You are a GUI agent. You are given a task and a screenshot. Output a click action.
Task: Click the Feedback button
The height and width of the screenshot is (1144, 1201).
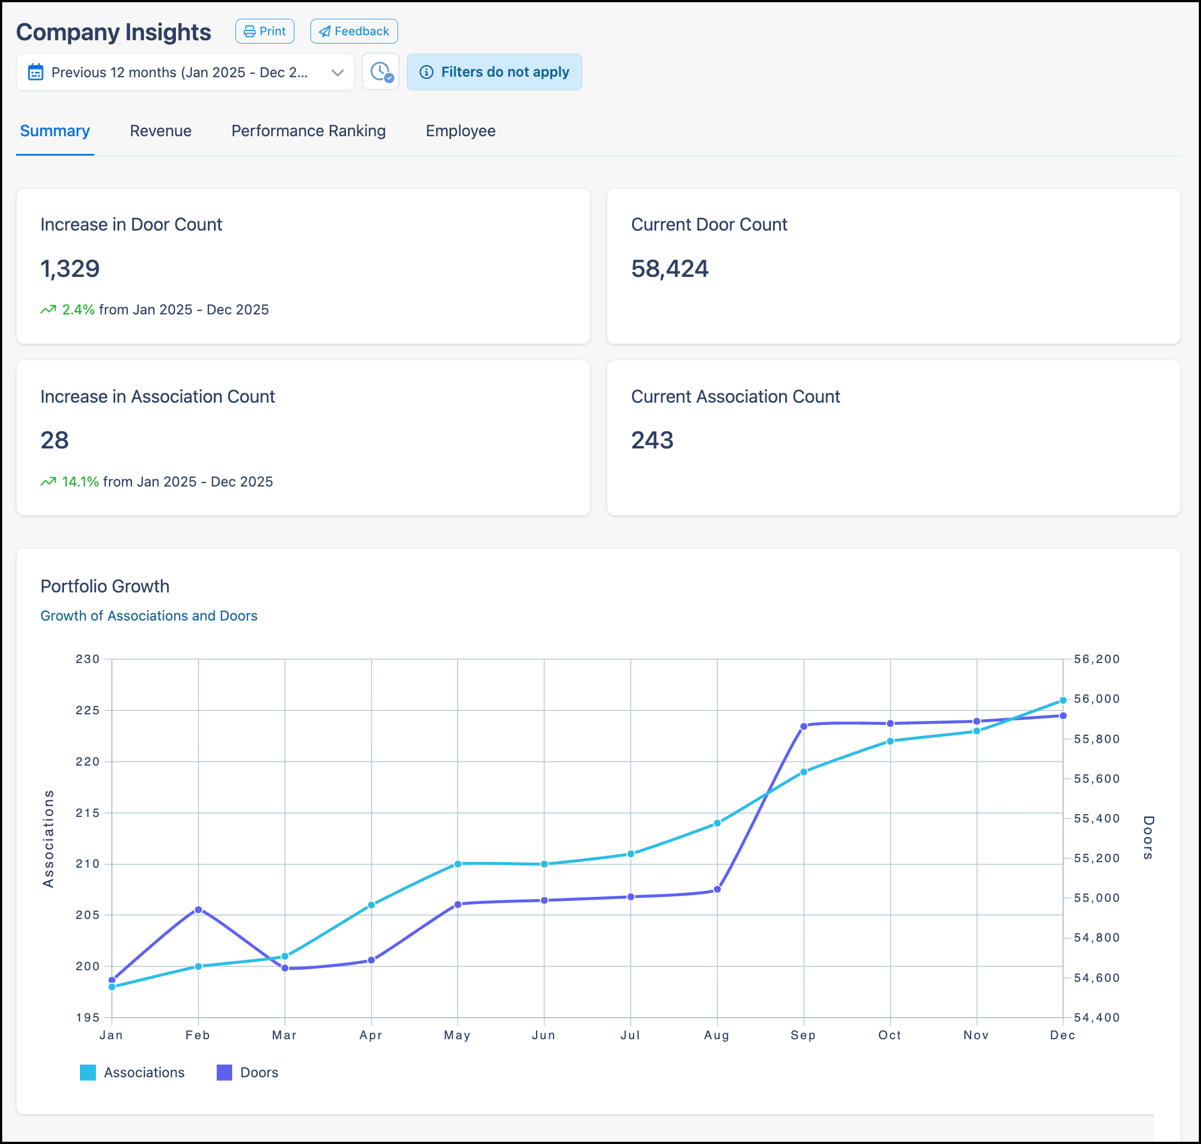pos(354,30)
